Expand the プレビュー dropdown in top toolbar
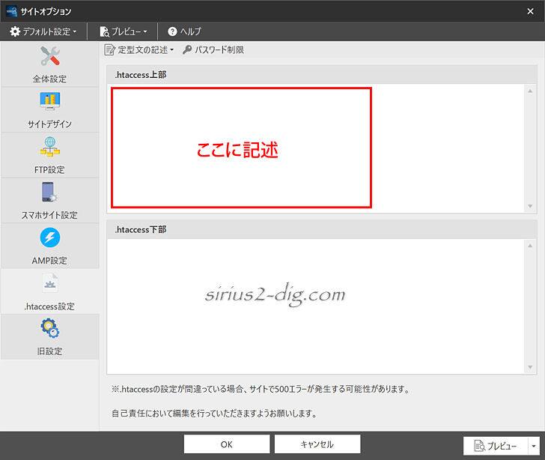This screenshot has width=545, height=460. coord(124,31)
